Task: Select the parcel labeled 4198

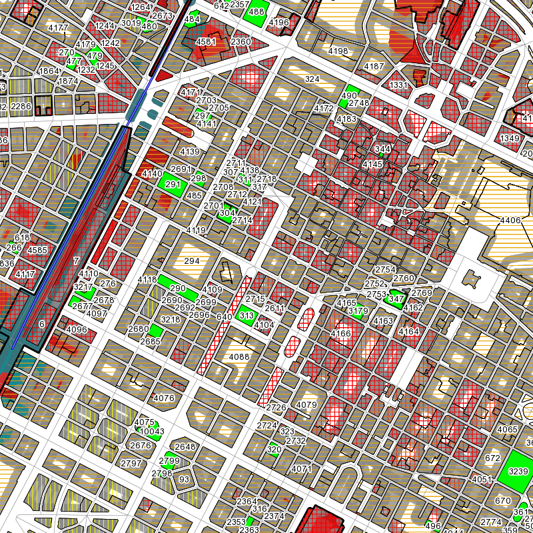Action: pyautogui.click(x=338, y=51)
